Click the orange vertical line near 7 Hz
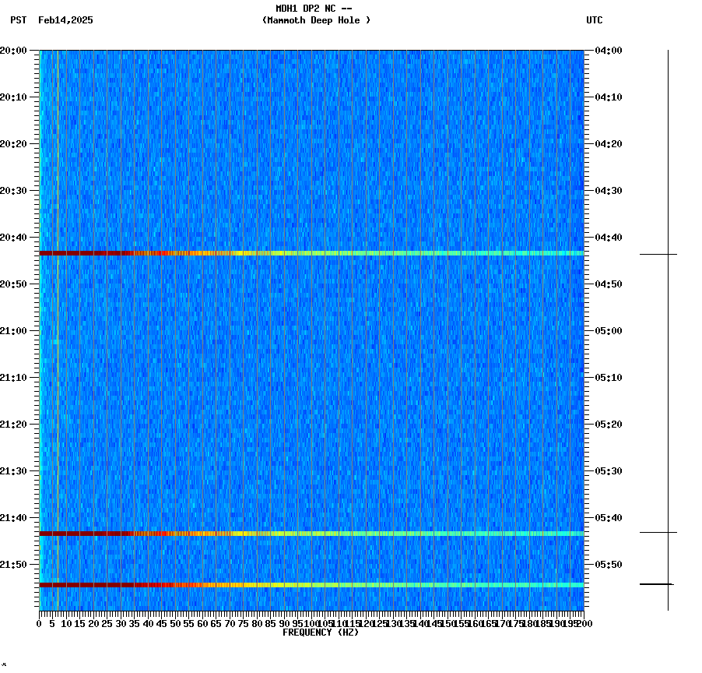702x673 pixels. pyautogui.click(x=56, y=312)
